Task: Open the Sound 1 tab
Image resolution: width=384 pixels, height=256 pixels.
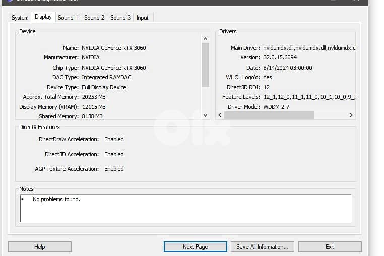Action: point(68,18)
